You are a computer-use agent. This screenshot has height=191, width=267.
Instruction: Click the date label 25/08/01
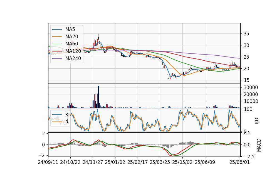(x=239, y=162)
